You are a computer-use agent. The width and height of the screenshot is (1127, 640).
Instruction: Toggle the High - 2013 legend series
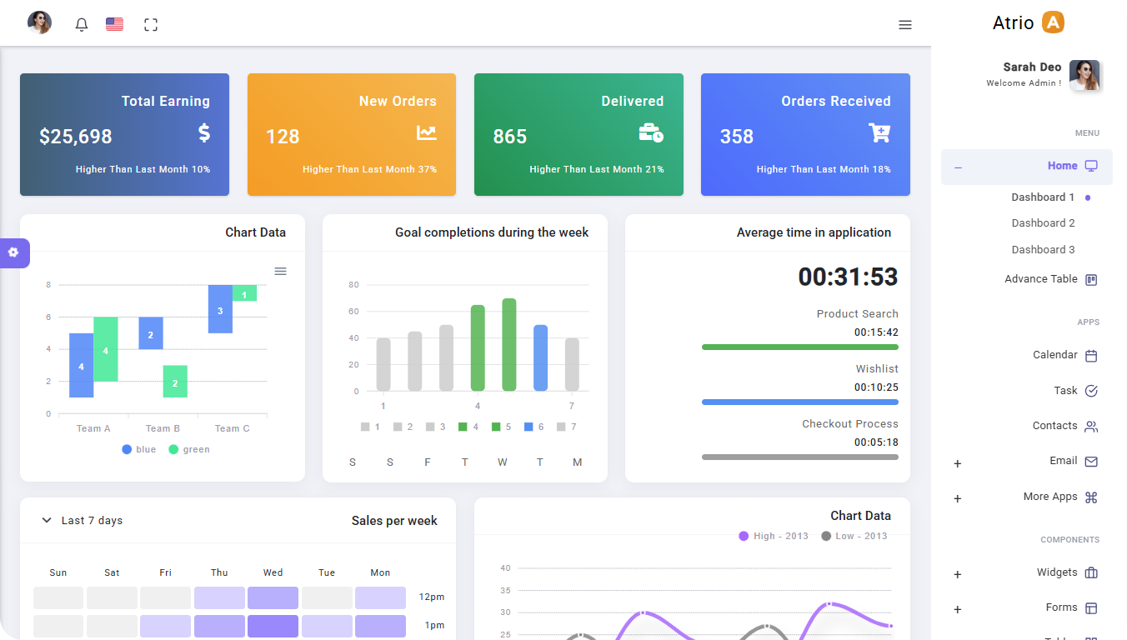click(x=774, y=536)
